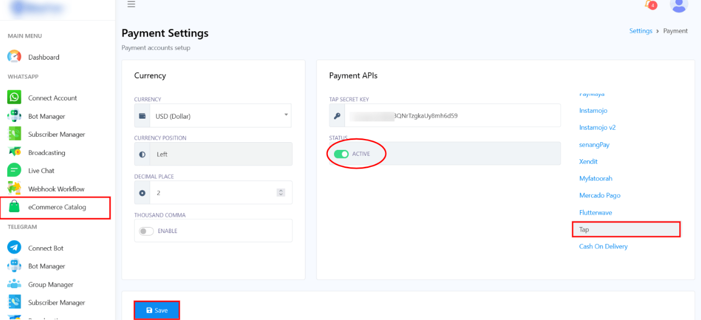Open WhatsApp Subscriber Manager menu item
This screenshot has height=320, width=701.
(57, 134)
